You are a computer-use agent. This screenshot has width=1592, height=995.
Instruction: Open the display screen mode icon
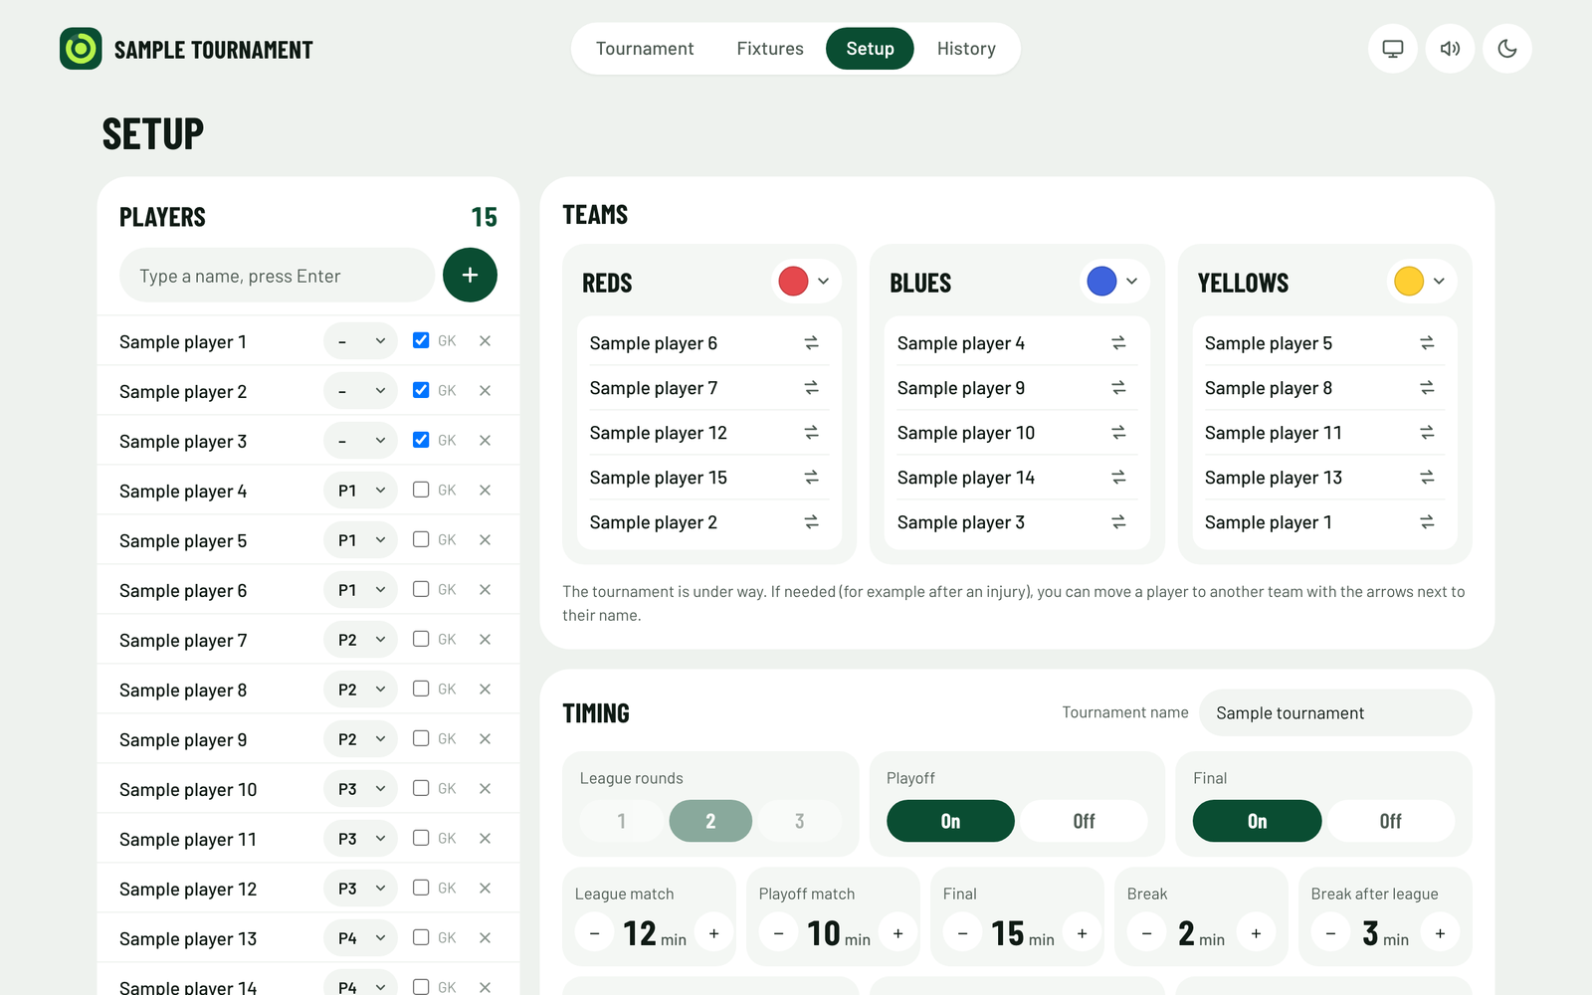tap(1393, 49)
